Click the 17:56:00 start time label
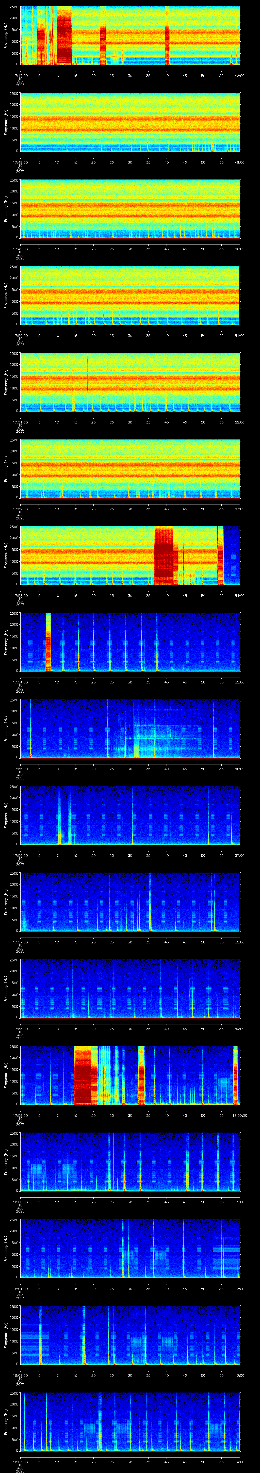Image resolution: width=260 pixels, height=1473 pixels. (20, 855)
